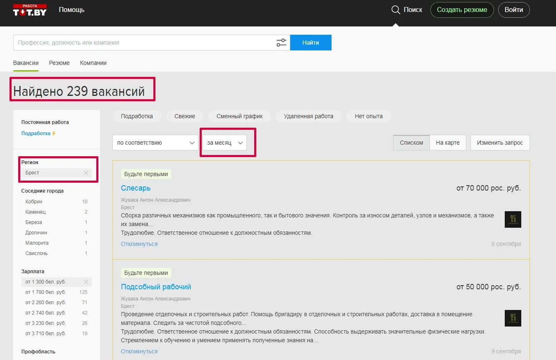Switch to the Резюме tab
The height and width of the screenshot is (360, 556).
pos(59,63)
